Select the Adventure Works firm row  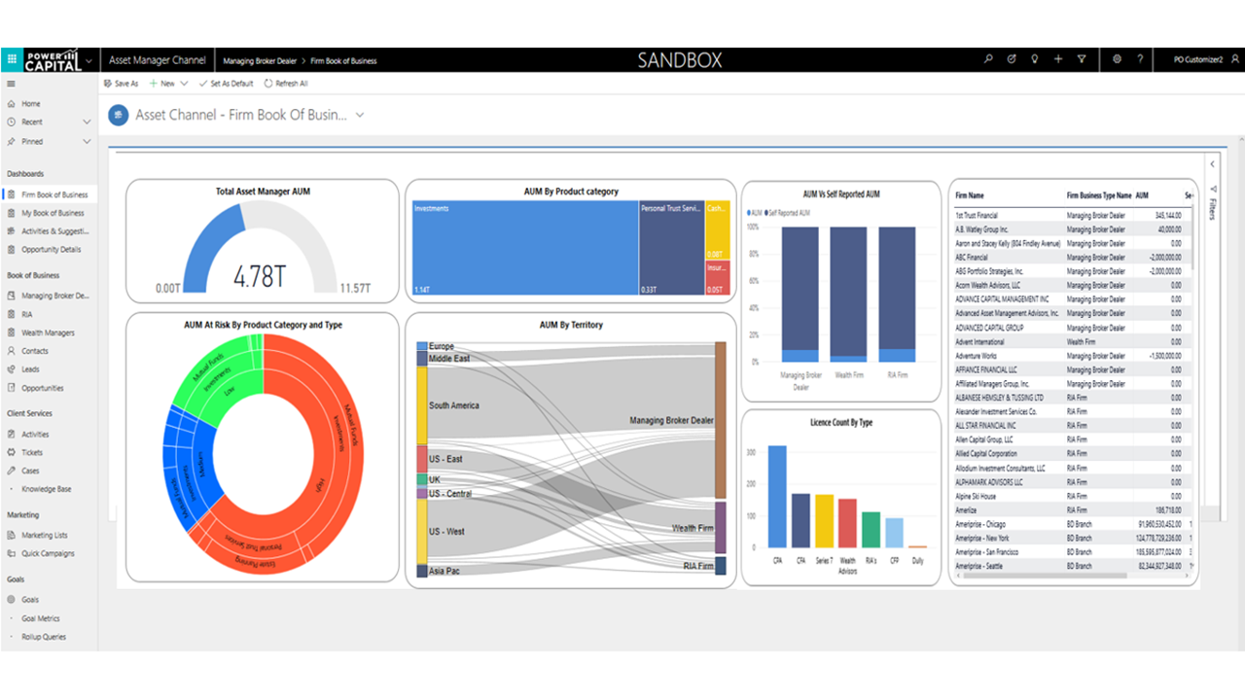[1074, 356]
